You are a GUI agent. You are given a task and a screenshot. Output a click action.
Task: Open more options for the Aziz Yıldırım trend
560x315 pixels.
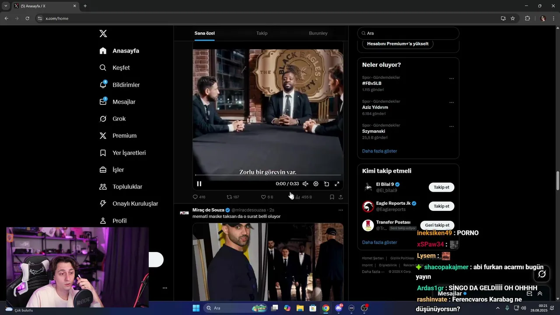tap(451, 103)
